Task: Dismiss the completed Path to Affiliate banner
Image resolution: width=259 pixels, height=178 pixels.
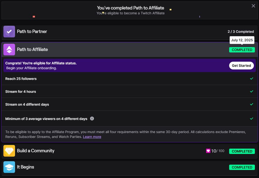Action: click(x=253, y=6)
